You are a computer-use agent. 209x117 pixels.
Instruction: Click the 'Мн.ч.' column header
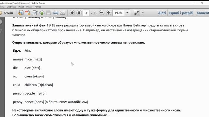(x=29, y=51)
